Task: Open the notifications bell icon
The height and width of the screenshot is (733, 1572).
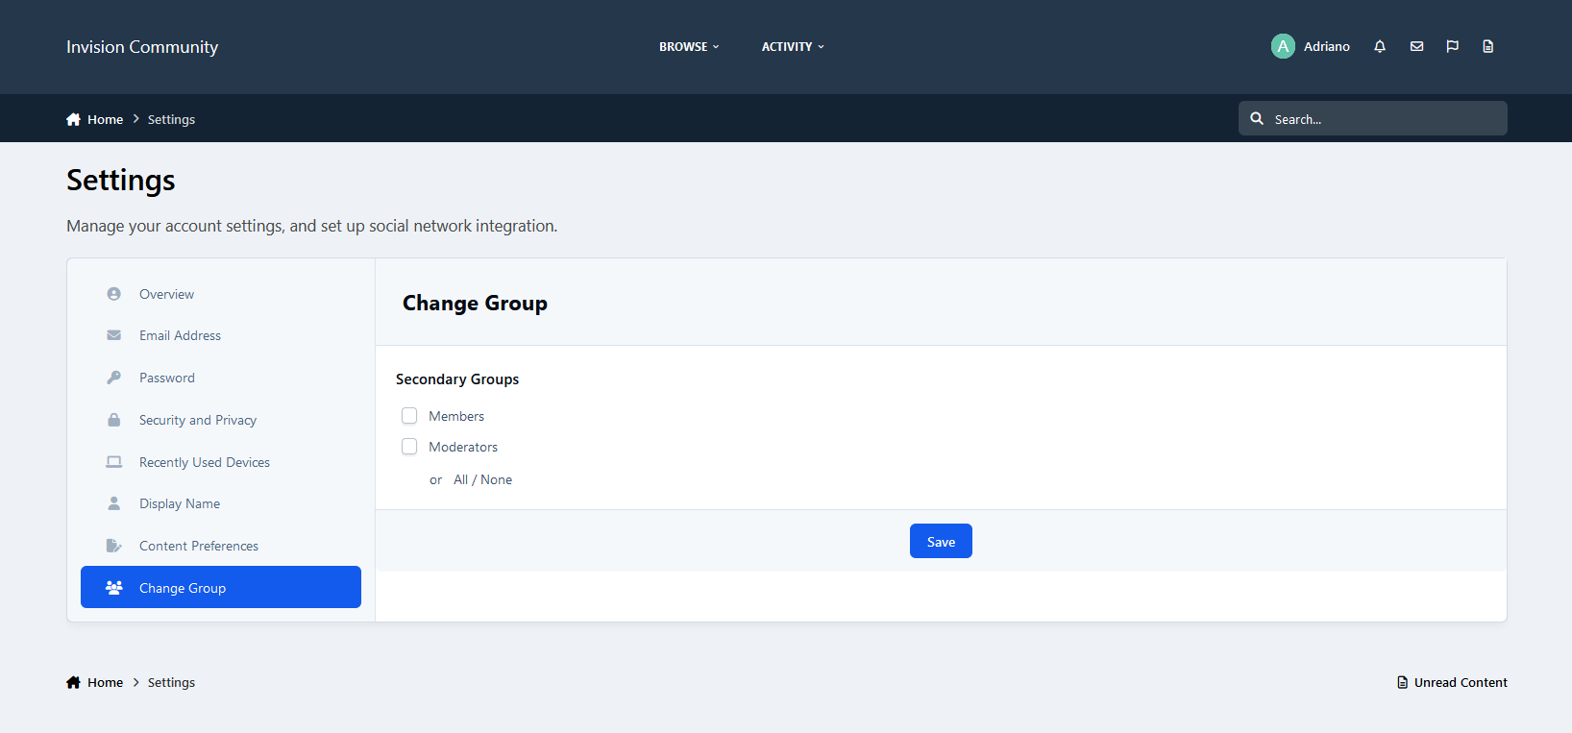Action: pos(1380,46)
